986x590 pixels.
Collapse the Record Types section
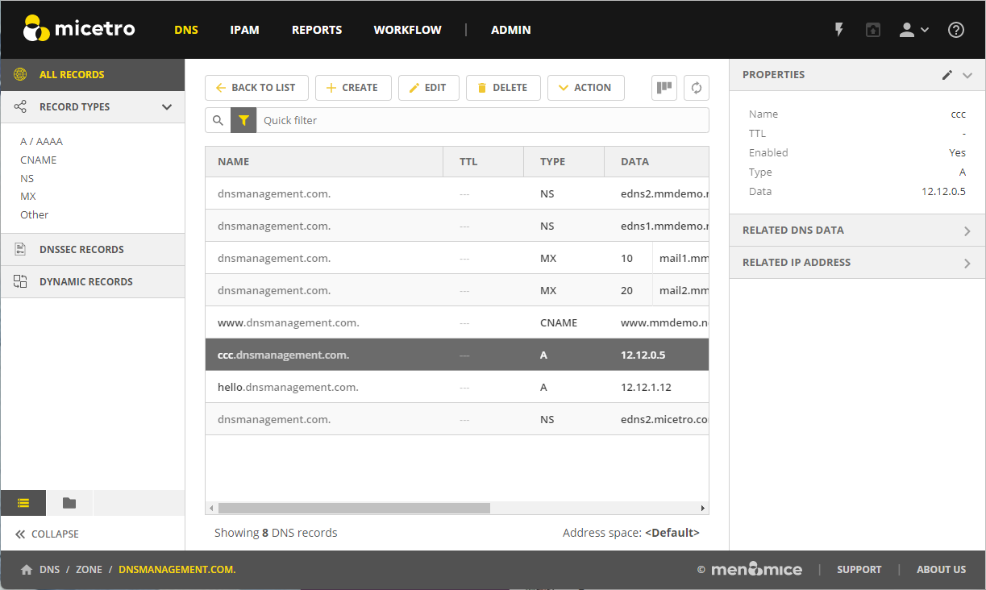click(167, 107)
